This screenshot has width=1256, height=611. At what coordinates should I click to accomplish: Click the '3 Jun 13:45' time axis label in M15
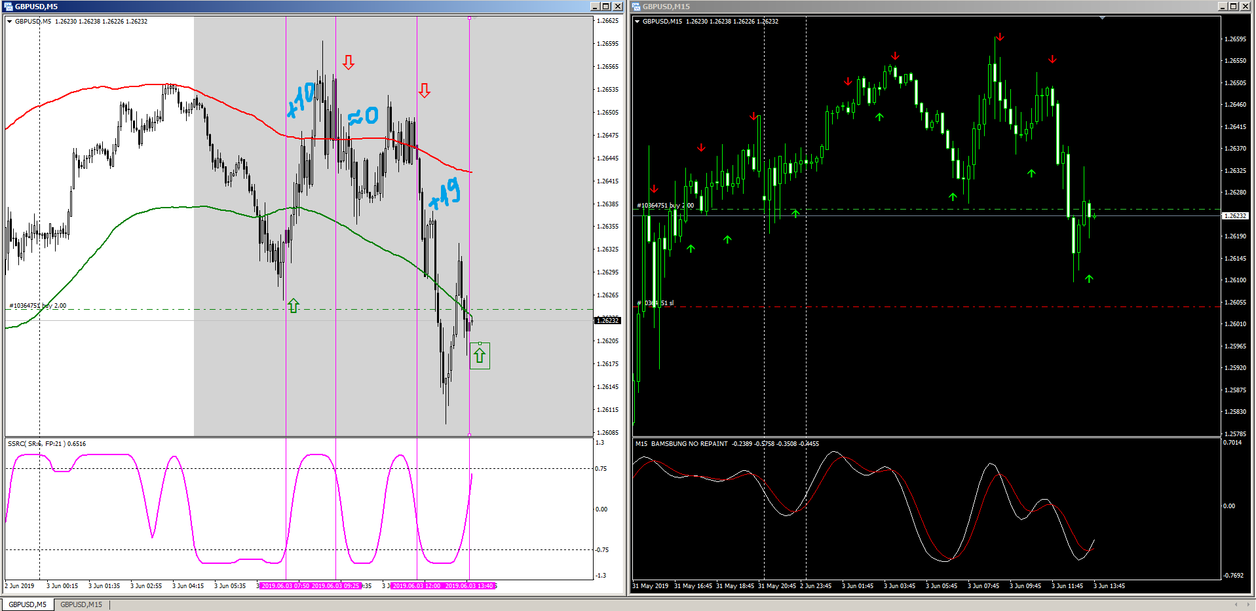point(1109,586)
